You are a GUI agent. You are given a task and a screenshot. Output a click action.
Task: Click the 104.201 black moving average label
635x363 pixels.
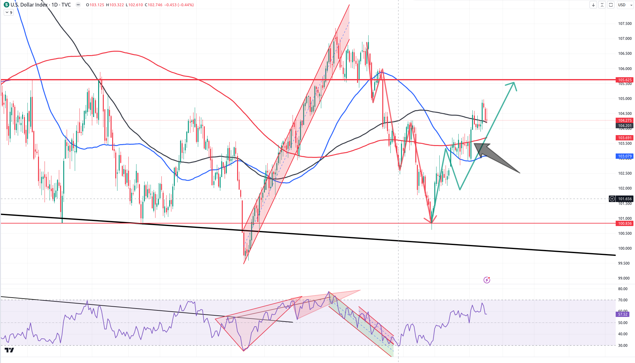pyautogui.click(x=625, y=126)
